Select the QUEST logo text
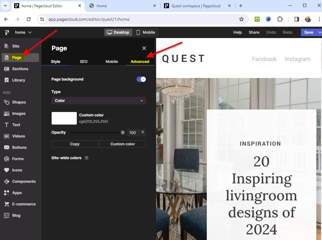This screenshot has width=322, height=240. (x=184, y=59)
